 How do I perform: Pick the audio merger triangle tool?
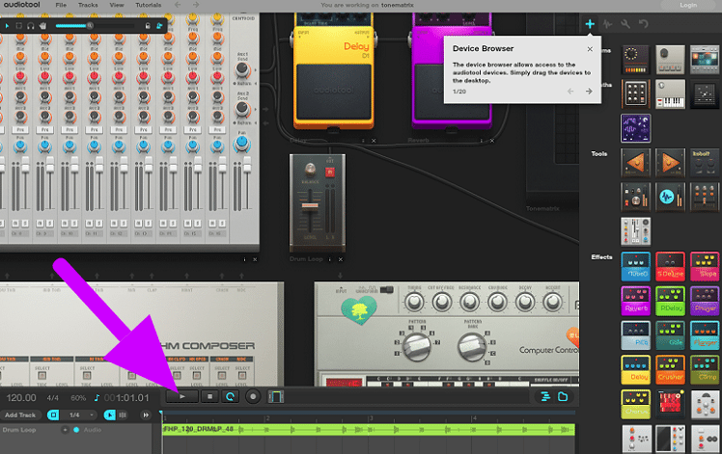pos(670,163)
